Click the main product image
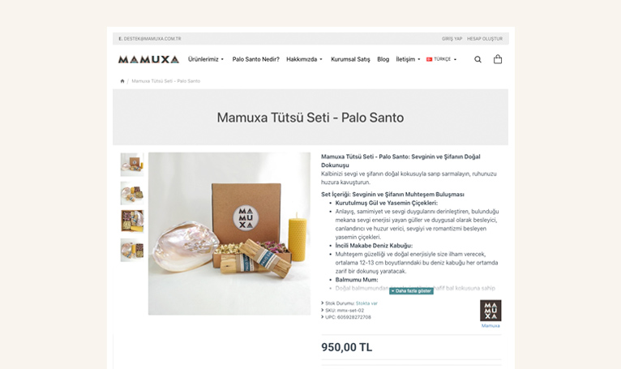621x369 pixels. [x=229, y=234]
